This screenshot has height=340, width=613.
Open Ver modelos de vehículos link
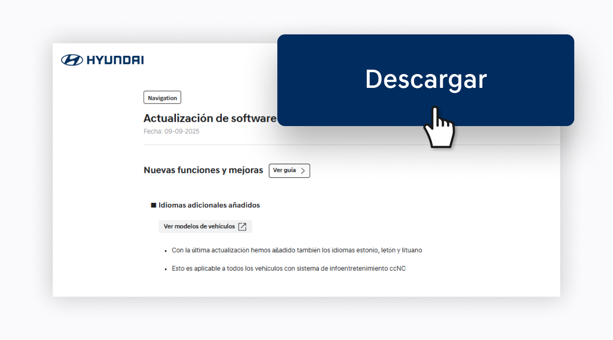(199, 226)
